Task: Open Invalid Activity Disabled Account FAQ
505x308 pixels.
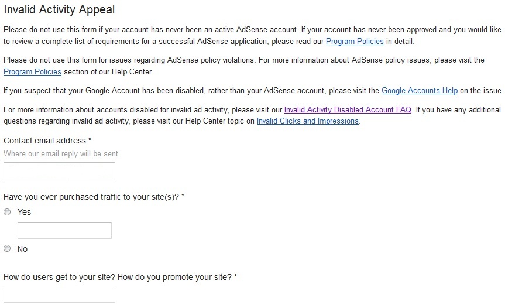Action: [348, 110]
